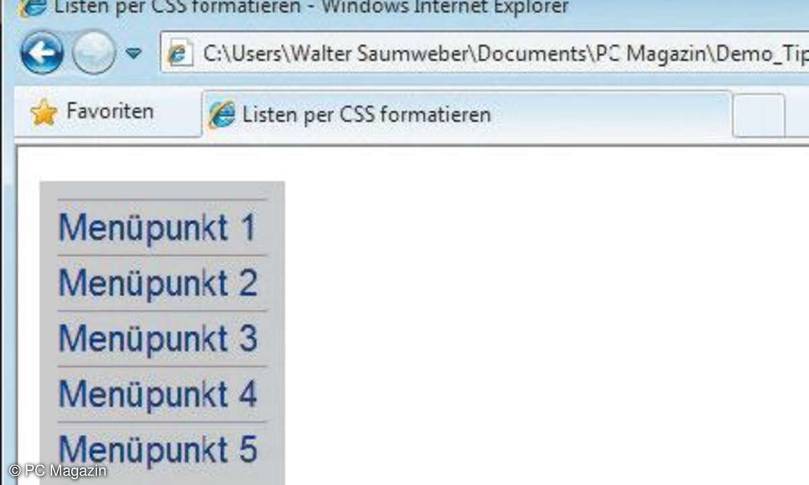Click the gray menu box top padding
This screenshot has width=809, height=485.
(162, 190)
